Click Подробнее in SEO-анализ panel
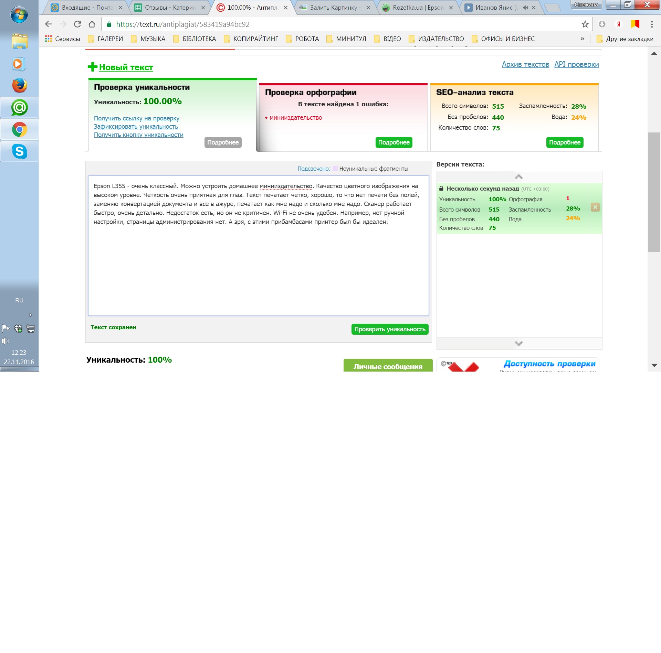 [x=565, y=142]
